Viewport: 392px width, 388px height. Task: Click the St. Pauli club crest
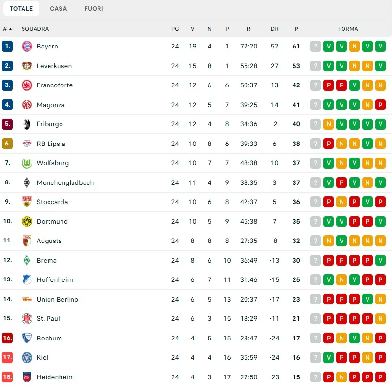[26, 319]
